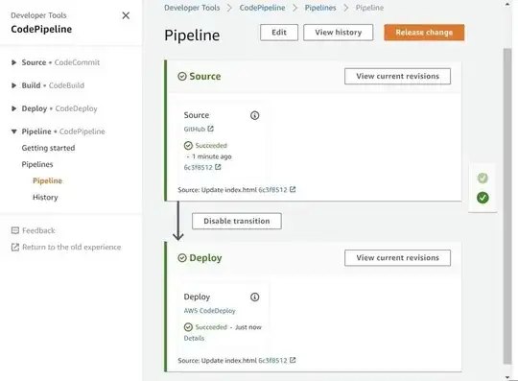Click the '1 minute ago' timestamp text
This screenshot has width=518, height=381.
coord(212,156)
